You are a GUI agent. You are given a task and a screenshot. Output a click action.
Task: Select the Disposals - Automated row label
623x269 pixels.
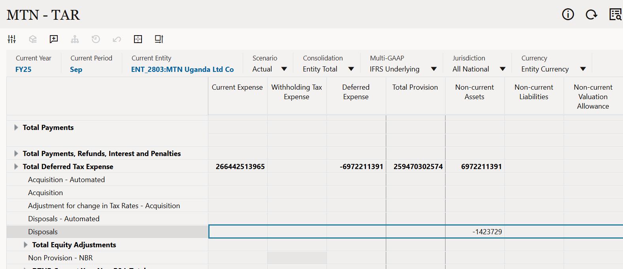[x=64, y=219]
